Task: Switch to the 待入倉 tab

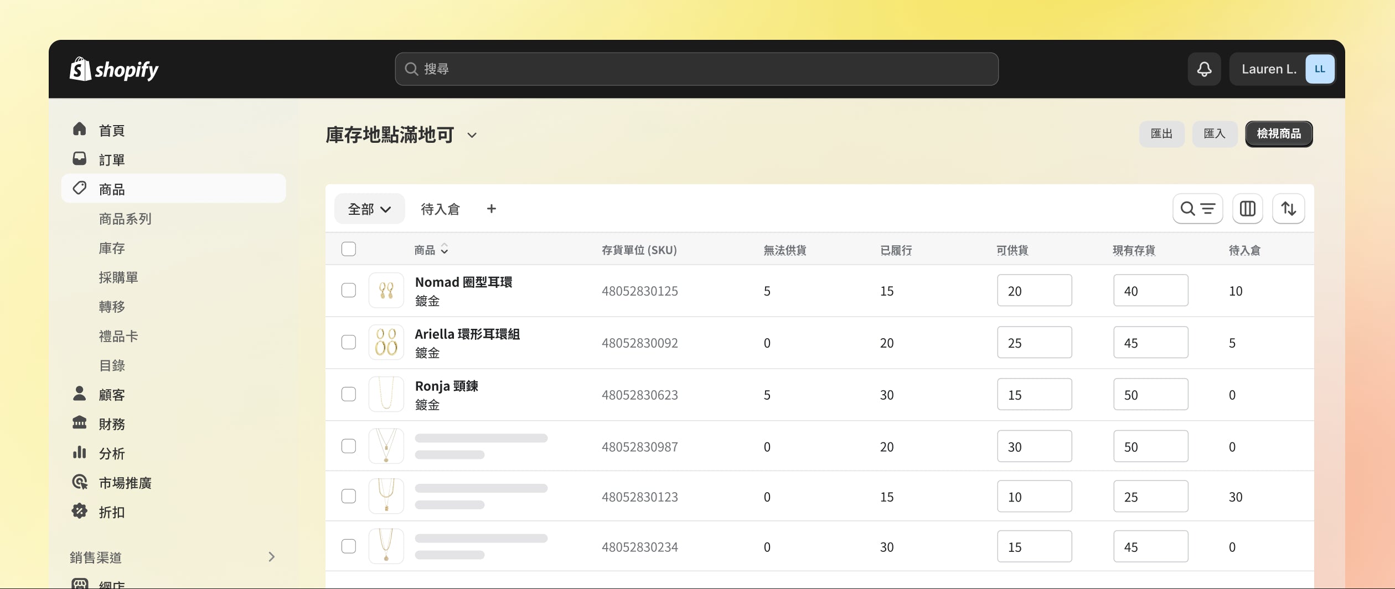Action: [440, 209]
